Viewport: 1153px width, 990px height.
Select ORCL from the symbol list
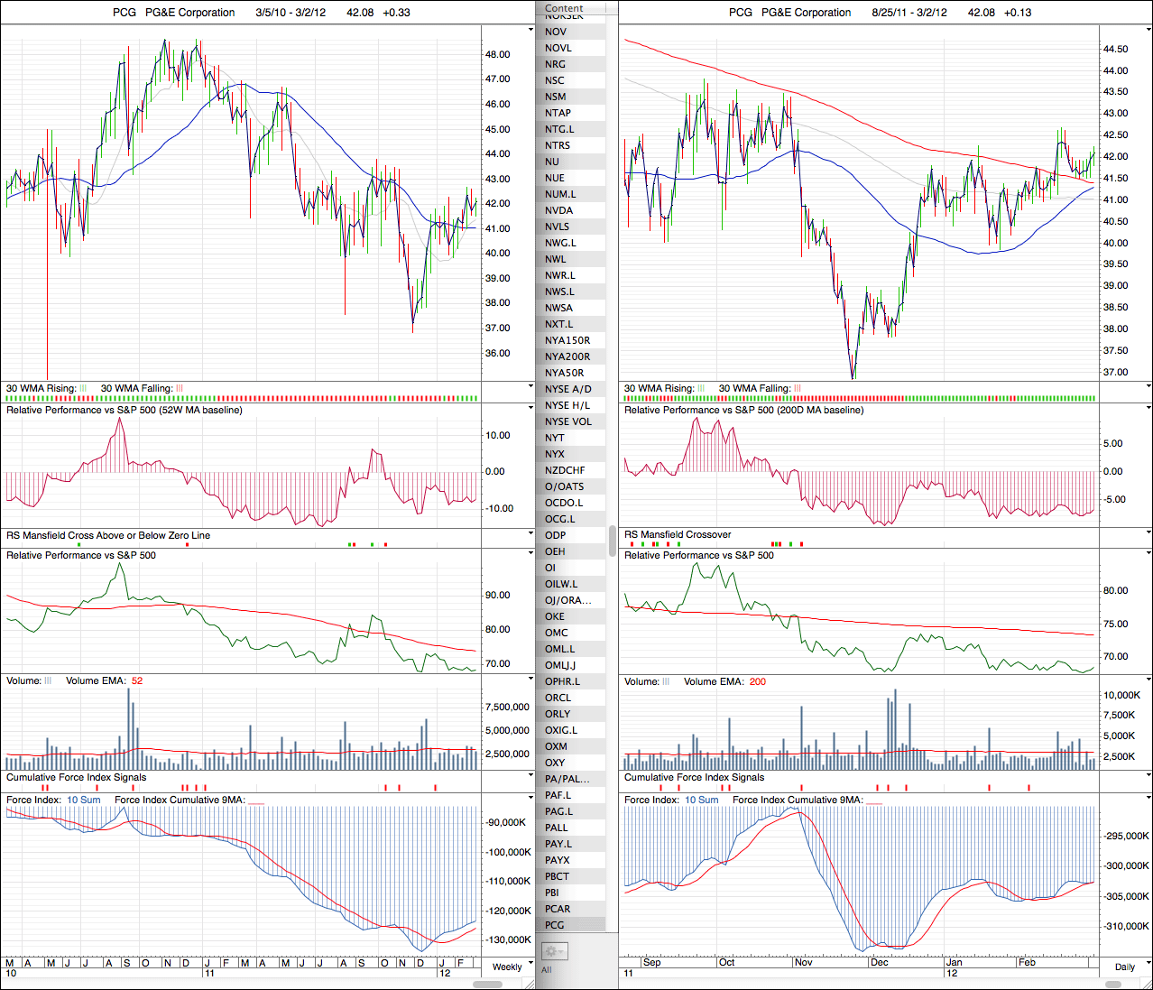(x=558, y=698)
